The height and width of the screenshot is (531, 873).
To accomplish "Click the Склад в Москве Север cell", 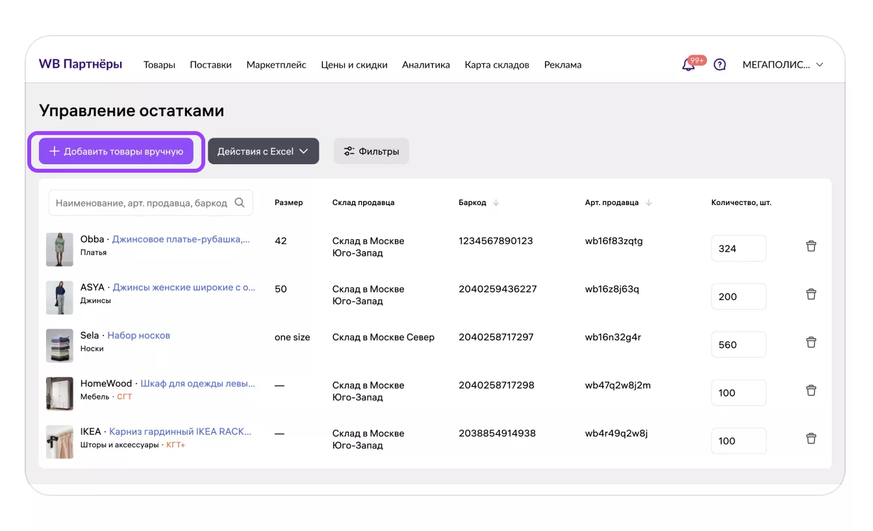I will point(383,337).
